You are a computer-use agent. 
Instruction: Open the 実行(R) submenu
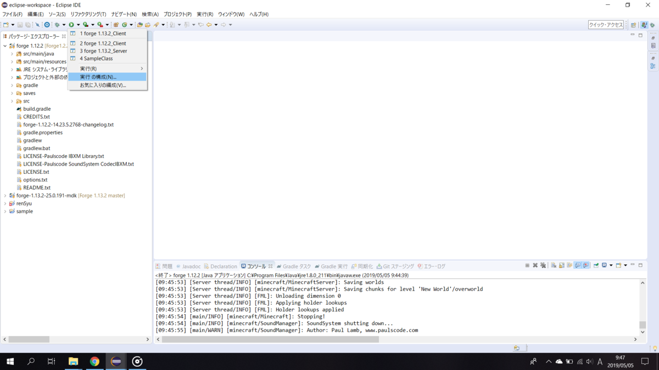[108, 69]
